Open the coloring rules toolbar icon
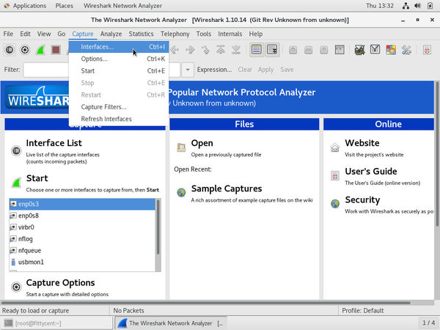The height and width of the screenshot is (330, 440). (x=391, y=50)
